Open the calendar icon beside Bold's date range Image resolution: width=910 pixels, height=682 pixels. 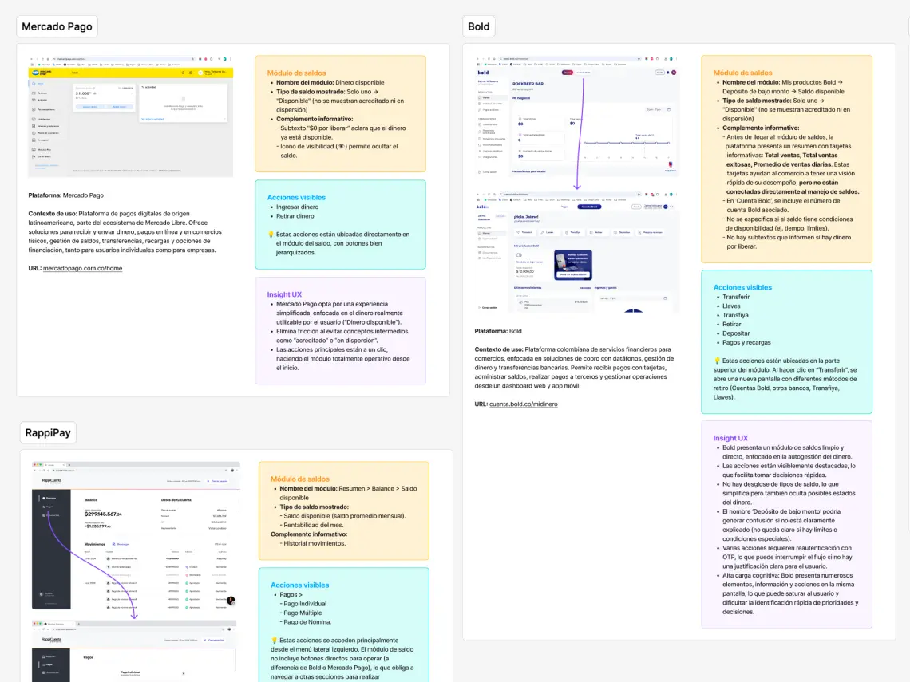coord(669,110)
